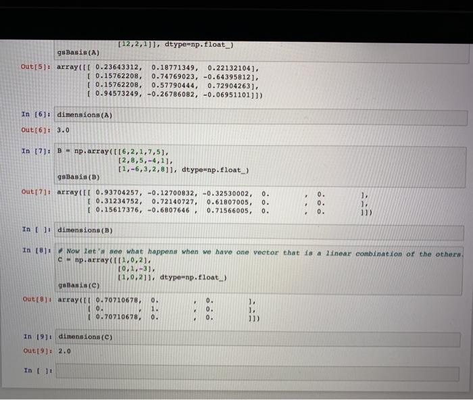Screen dimensions: 473x400
Task: Click the gsBasis(A) line in top cell
Action: tap(78, 53)
